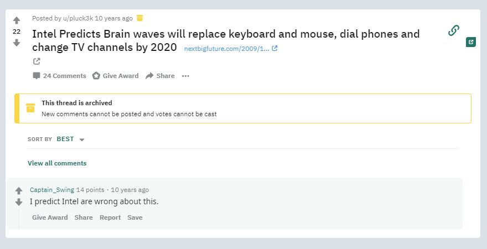Screen dimensions: 487x249
Task: Open external link icon below post title
Action: [37, 61]
